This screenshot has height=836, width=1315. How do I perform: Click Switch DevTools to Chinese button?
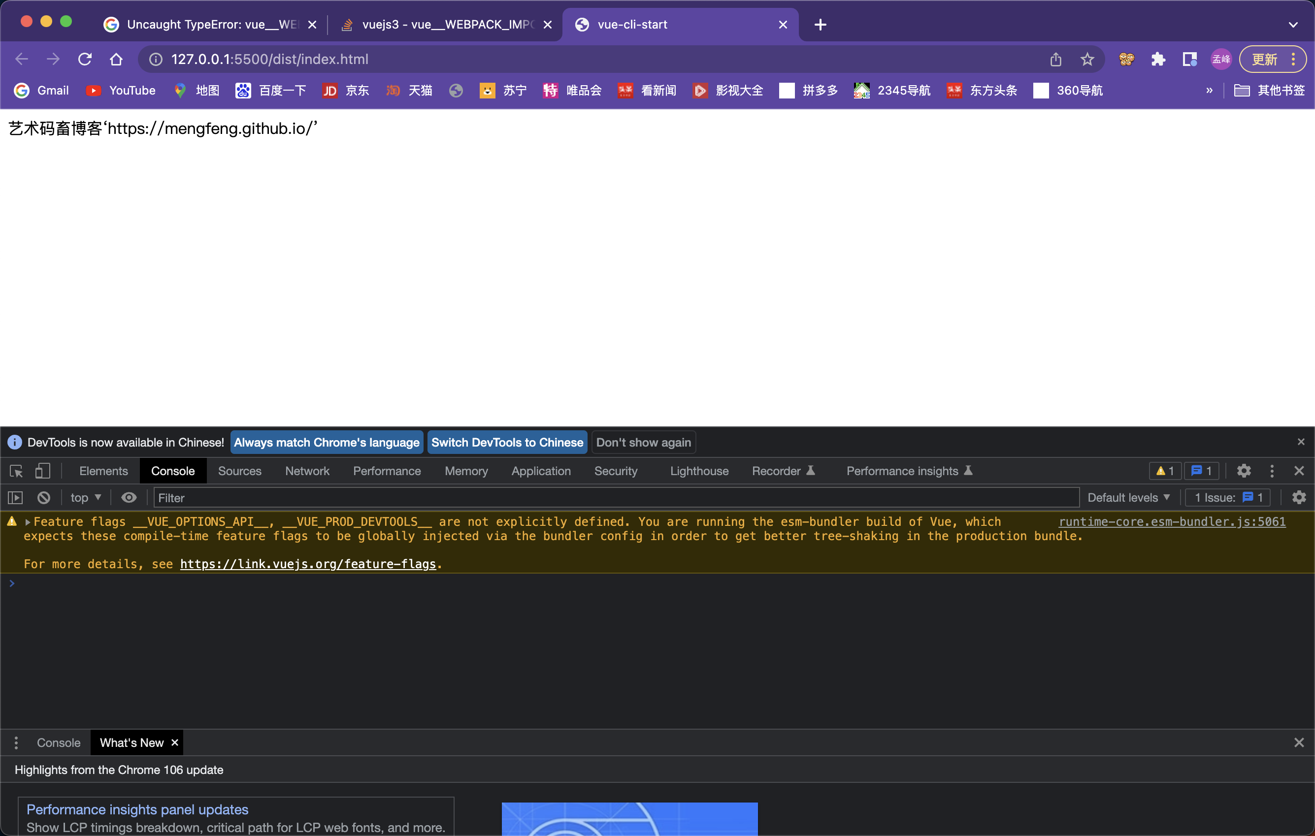(x=507, y=442)
